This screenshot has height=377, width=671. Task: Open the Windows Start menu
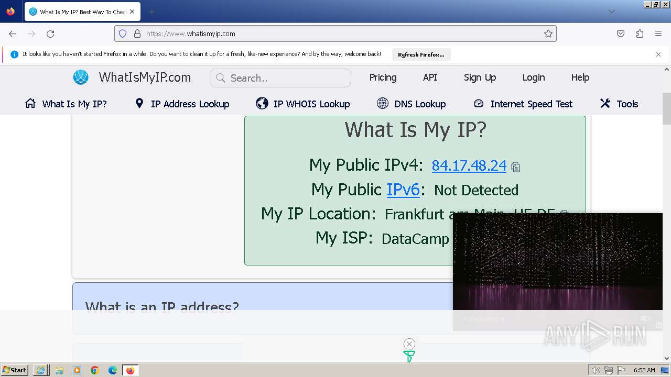(x=14, y=370)
